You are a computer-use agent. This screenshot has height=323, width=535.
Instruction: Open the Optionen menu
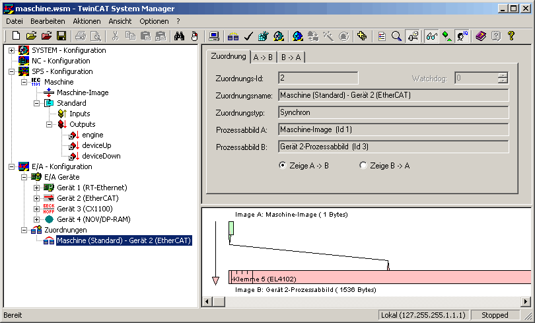(x=154, y=21)
